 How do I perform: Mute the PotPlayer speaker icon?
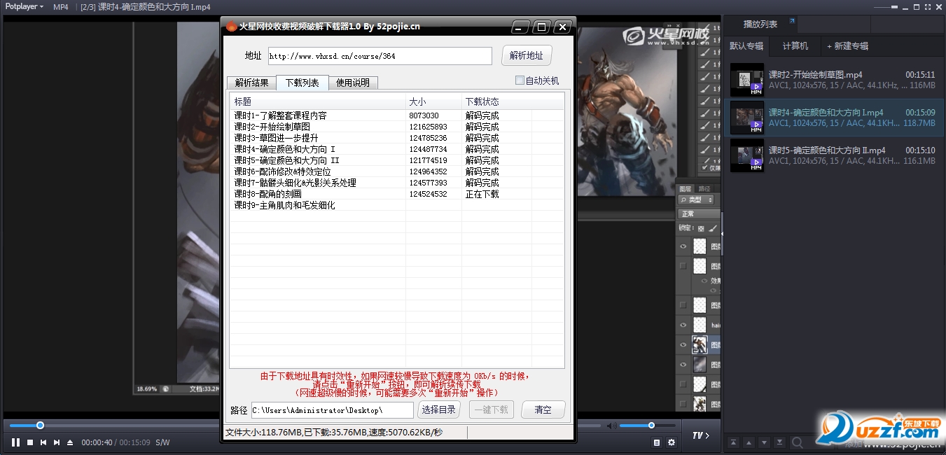[611, 426]
